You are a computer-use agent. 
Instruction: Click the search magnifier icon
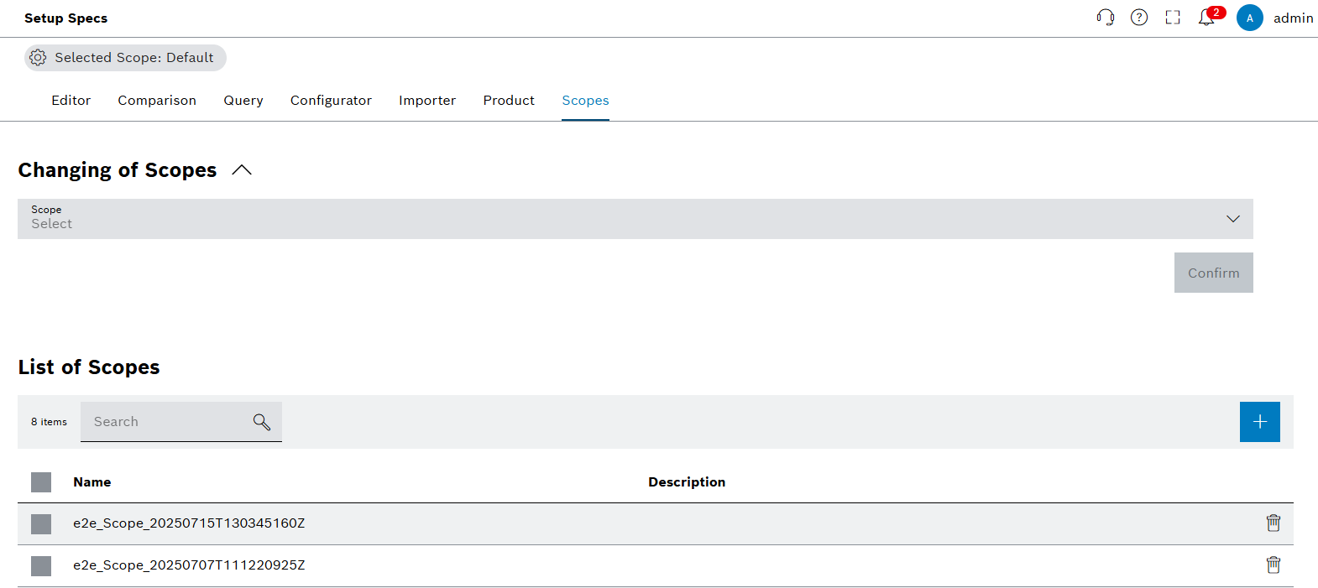[262, 422]
